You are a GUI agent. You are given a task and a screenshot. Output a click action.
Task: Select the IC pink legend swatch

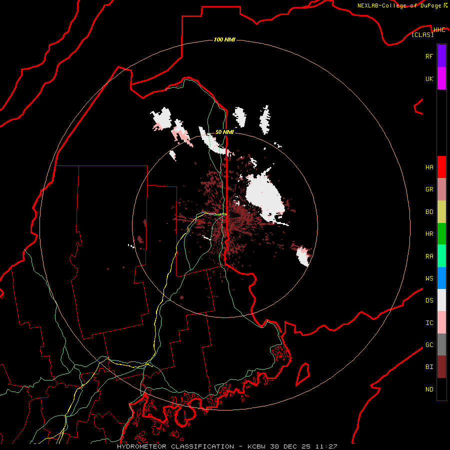[x=441, y=322]
